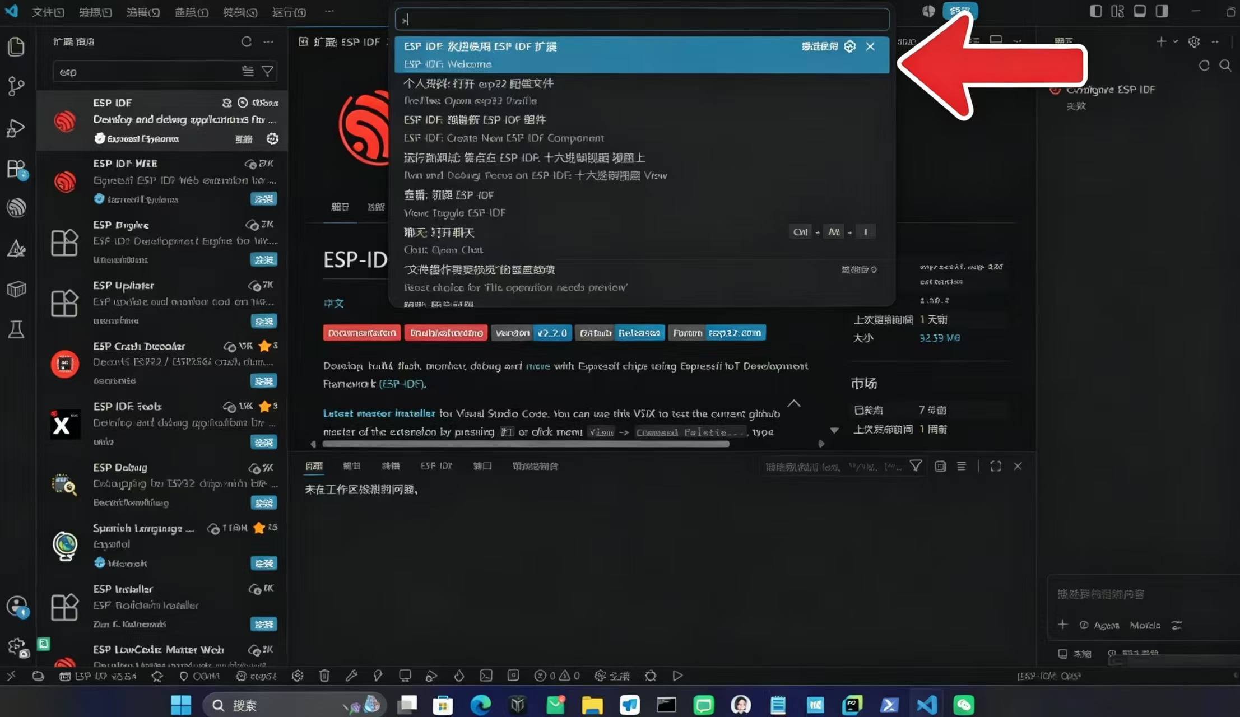Toggle the bottom panel visibility
1240x717 pixels.
pos(1140,11)
